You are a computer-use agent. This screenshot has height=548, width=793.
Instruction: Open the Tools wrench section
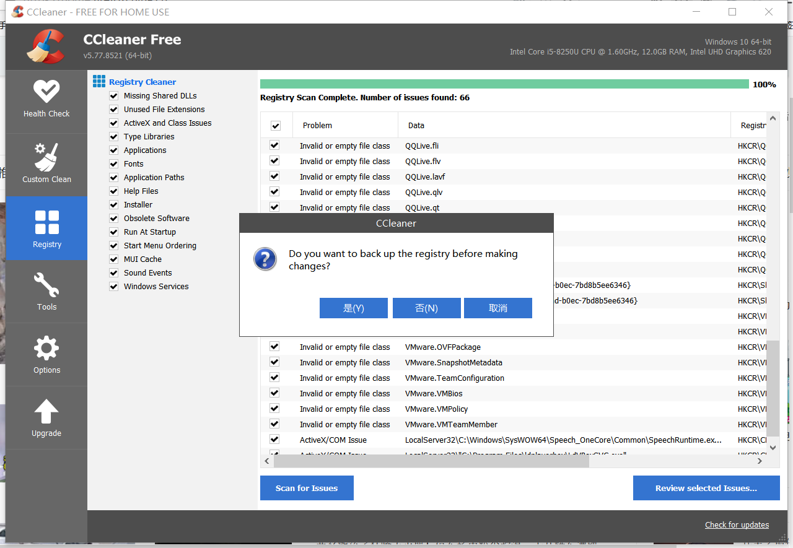click(46, 292)
